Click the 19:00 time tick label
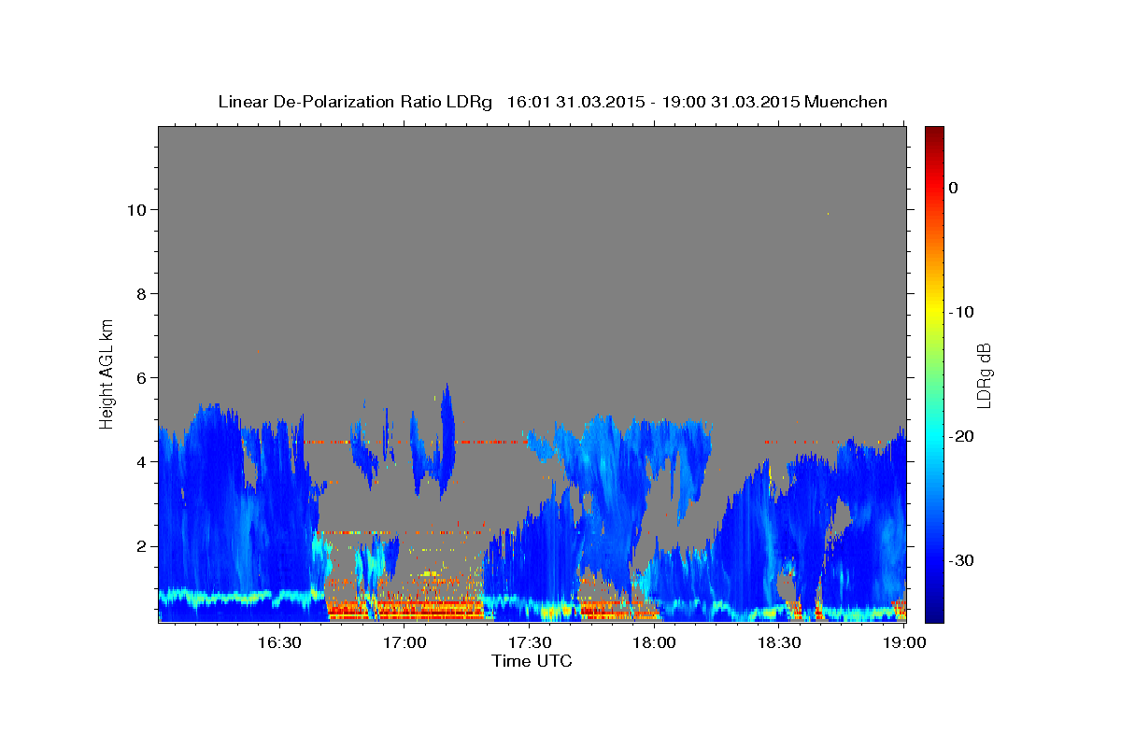 tap(903, 642)
